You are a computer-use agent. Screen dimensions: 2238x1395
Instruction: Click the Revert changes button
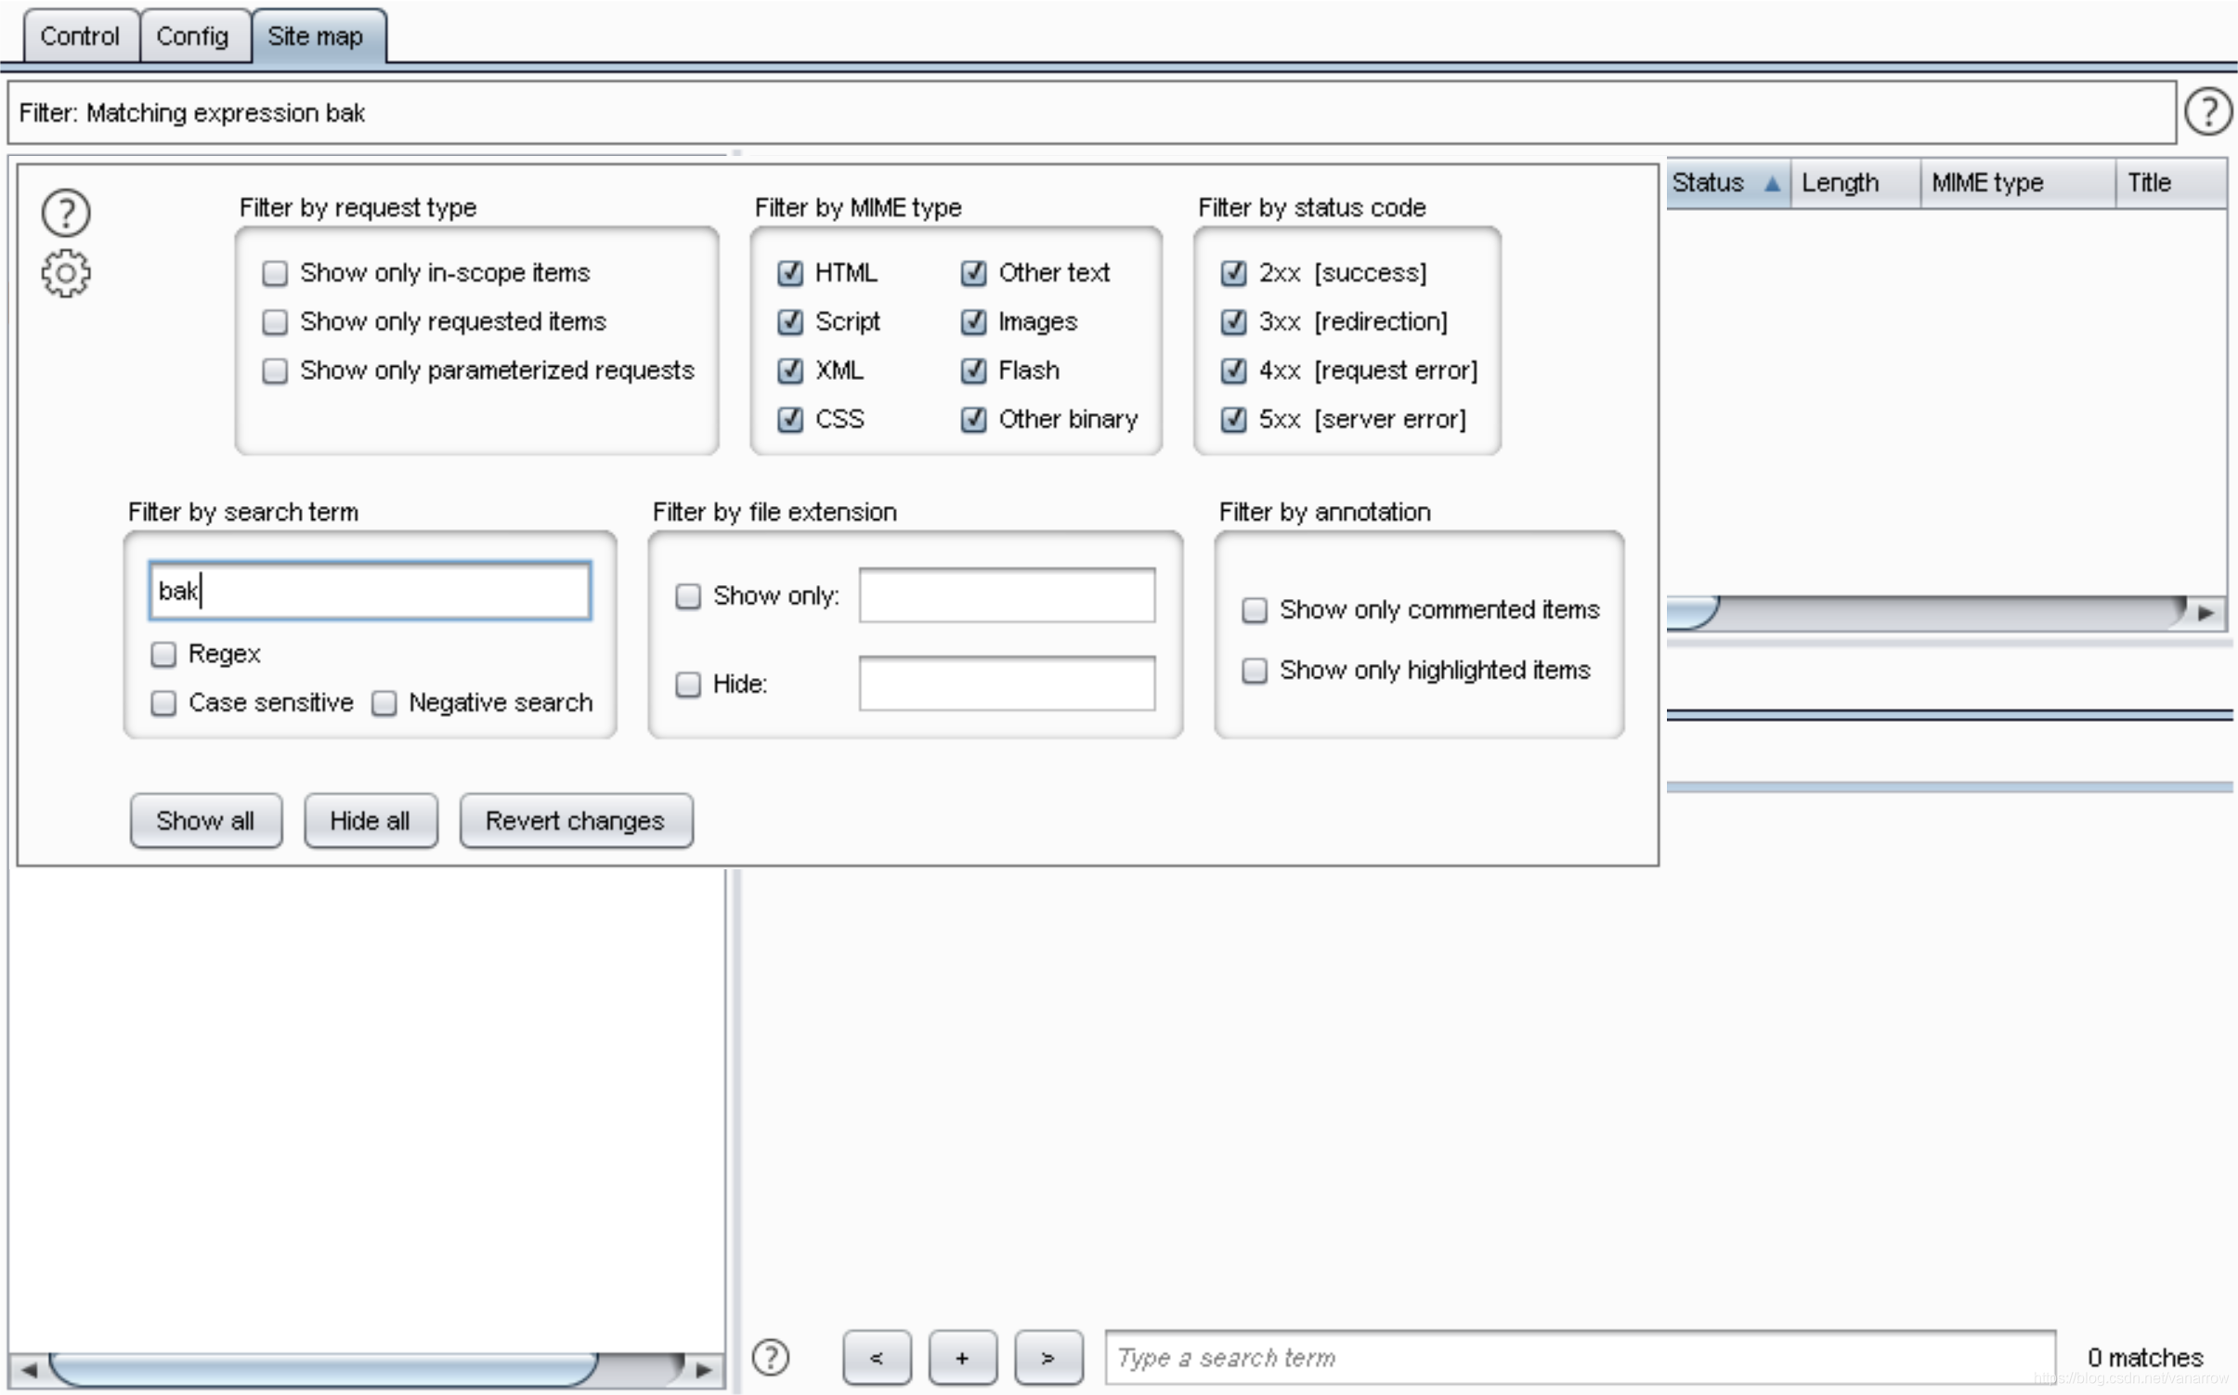pos(575,821)
